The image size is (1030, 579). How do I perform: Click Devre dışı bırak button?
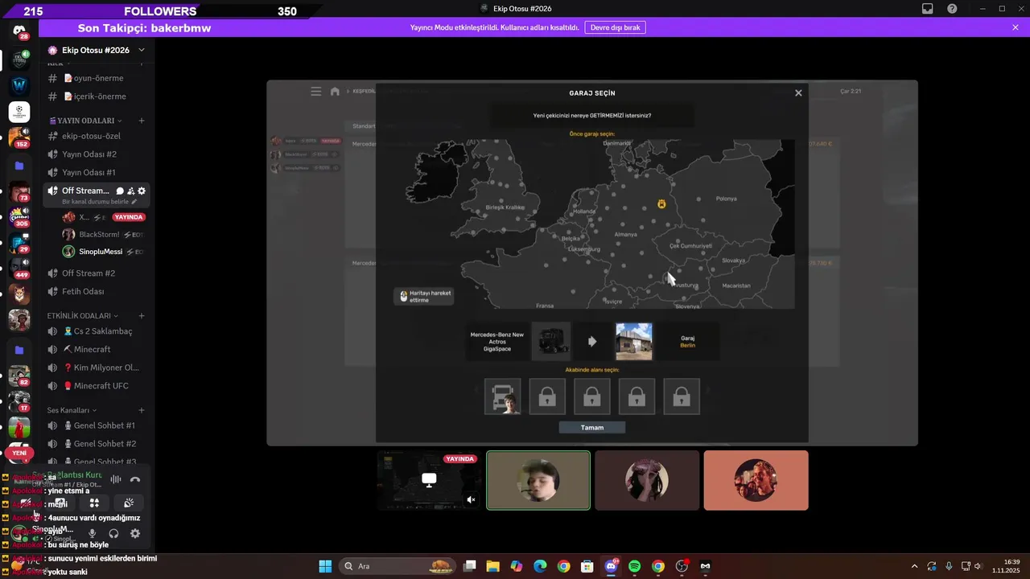615,27
